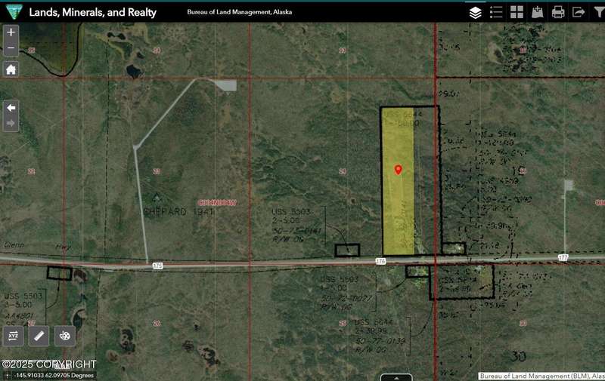Activate the Measurement ruler tool

[x=39, y=336]
